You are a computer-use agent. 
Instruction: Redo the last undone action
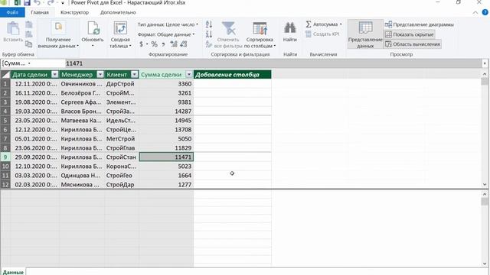click(51, 2)
